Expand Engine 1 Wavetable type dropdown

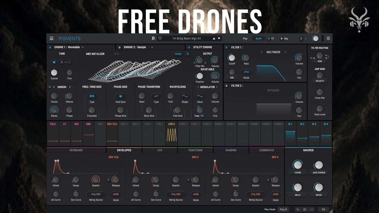[83, 47]
